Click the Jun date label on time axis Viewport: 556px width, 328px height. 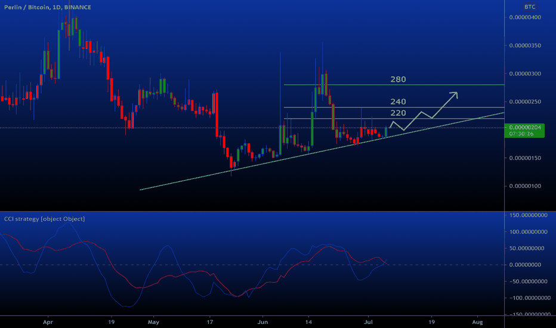click(262, 322)
